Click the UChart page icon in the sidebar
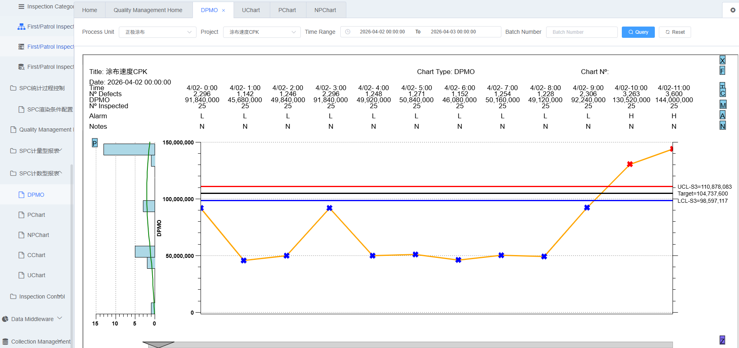The width and height of the screenshot is (739, 348). (x=22, y=275)
